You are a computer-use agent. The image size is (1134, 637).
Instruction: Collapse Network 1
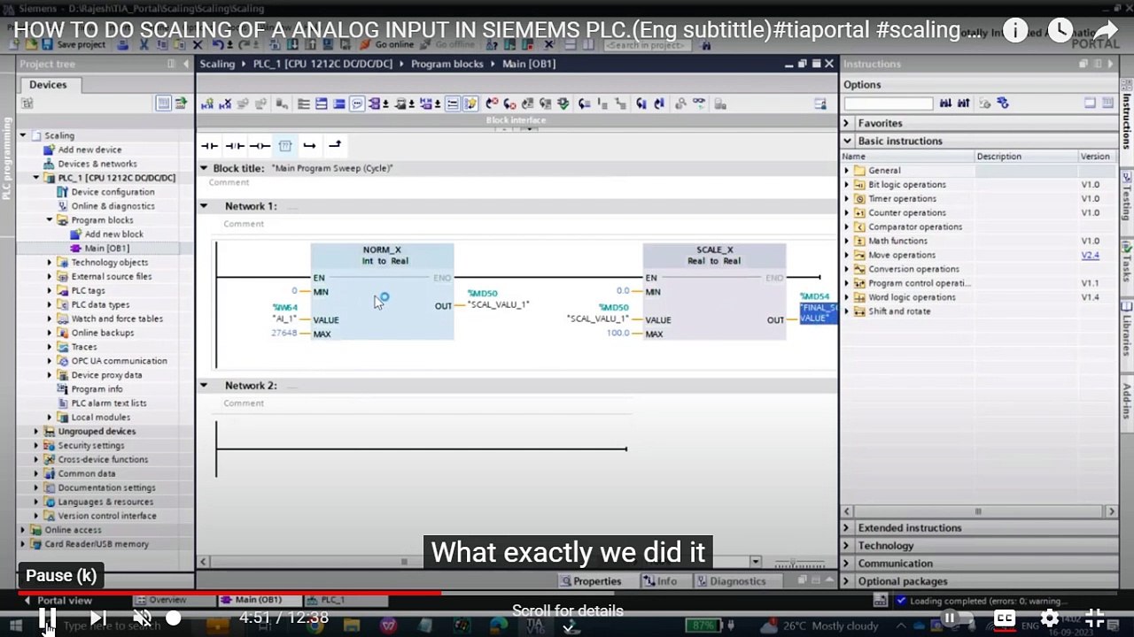(x=204, y=206)
